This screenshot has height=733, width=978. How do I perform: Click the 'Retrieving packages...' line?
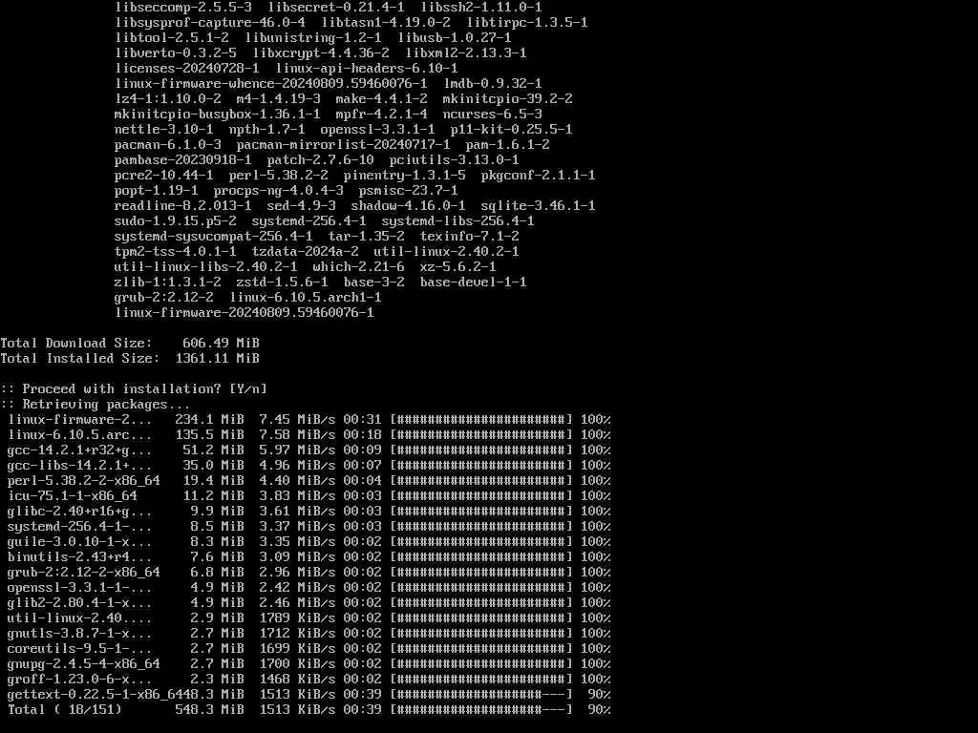(95, 405)
